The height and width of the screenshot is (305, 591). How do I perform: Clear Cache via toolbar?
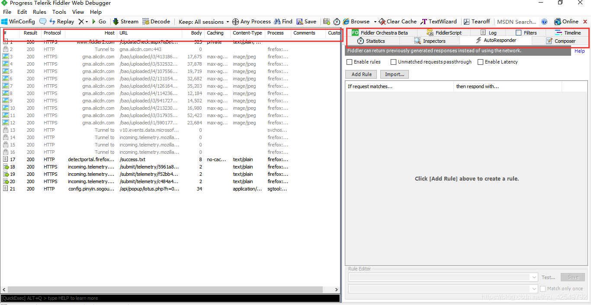(398, 22)
